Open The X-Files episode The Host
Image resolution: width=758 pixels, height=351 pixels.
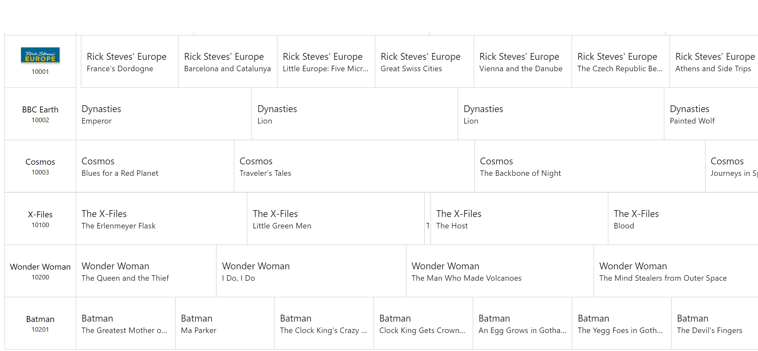tap(519, 219)
